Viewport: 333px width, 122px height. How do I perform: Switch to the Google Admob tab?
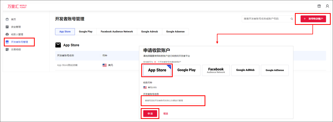pos(150,32)
